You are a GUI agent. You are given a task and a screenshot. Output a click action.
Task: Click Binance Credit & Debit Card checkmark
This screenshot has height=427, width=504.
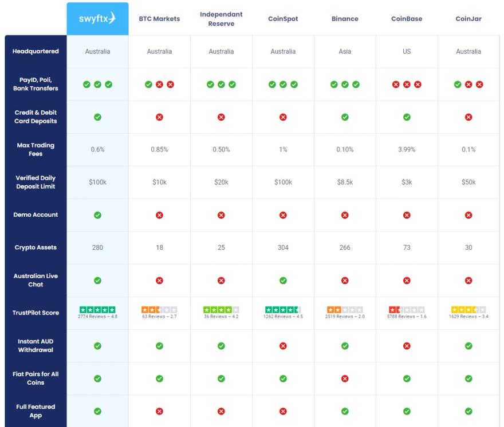[x=345, y=117]
